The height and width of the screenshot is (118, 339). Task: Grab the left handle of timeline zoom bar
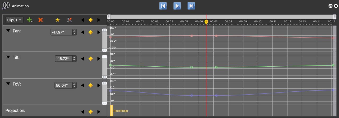(109, 17)
